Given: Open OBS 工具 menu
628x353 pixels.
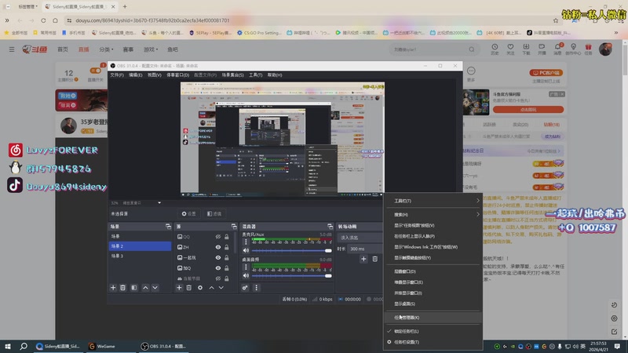Looking at the screenshot, I should [255, 75].
